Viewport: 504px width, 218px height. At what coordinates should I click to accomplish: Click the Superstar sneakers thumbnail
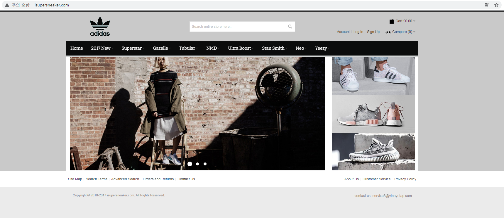pyautogui.click(x=373, y=76)
